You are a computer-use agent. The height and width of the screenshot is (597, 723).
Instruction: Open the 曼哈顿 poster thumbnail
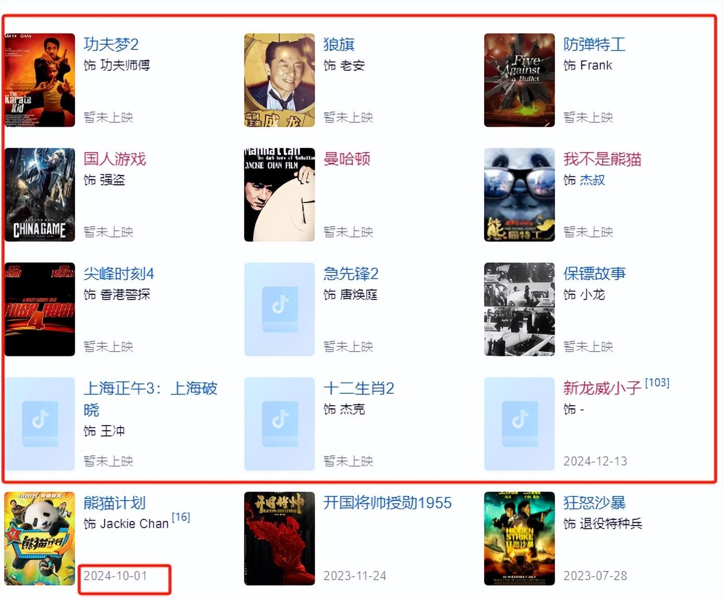coord(280,195)
